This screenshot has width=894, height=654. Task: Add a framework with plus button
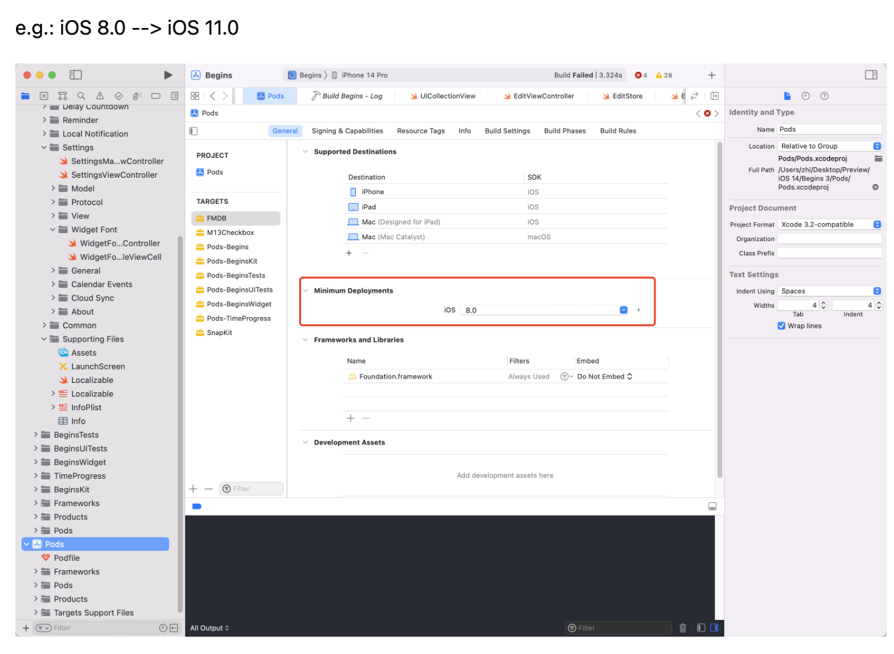(x=350, y=418)
